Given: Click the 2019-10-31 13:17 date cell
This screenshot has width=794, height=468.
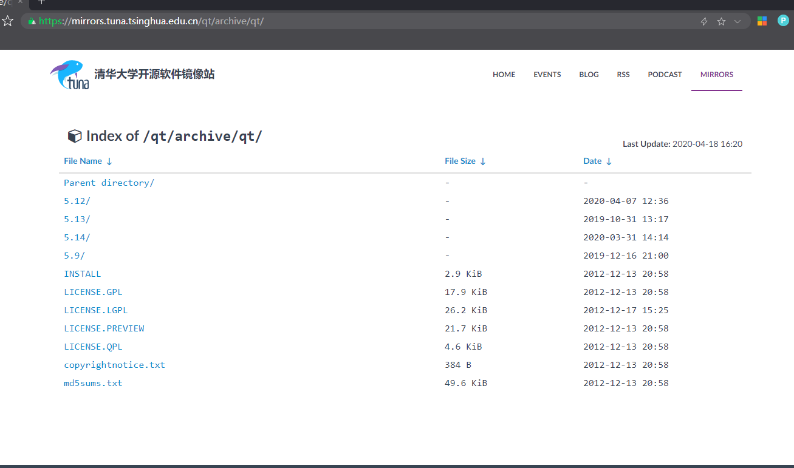Looking at the screenshot, I should click(626, 219).
